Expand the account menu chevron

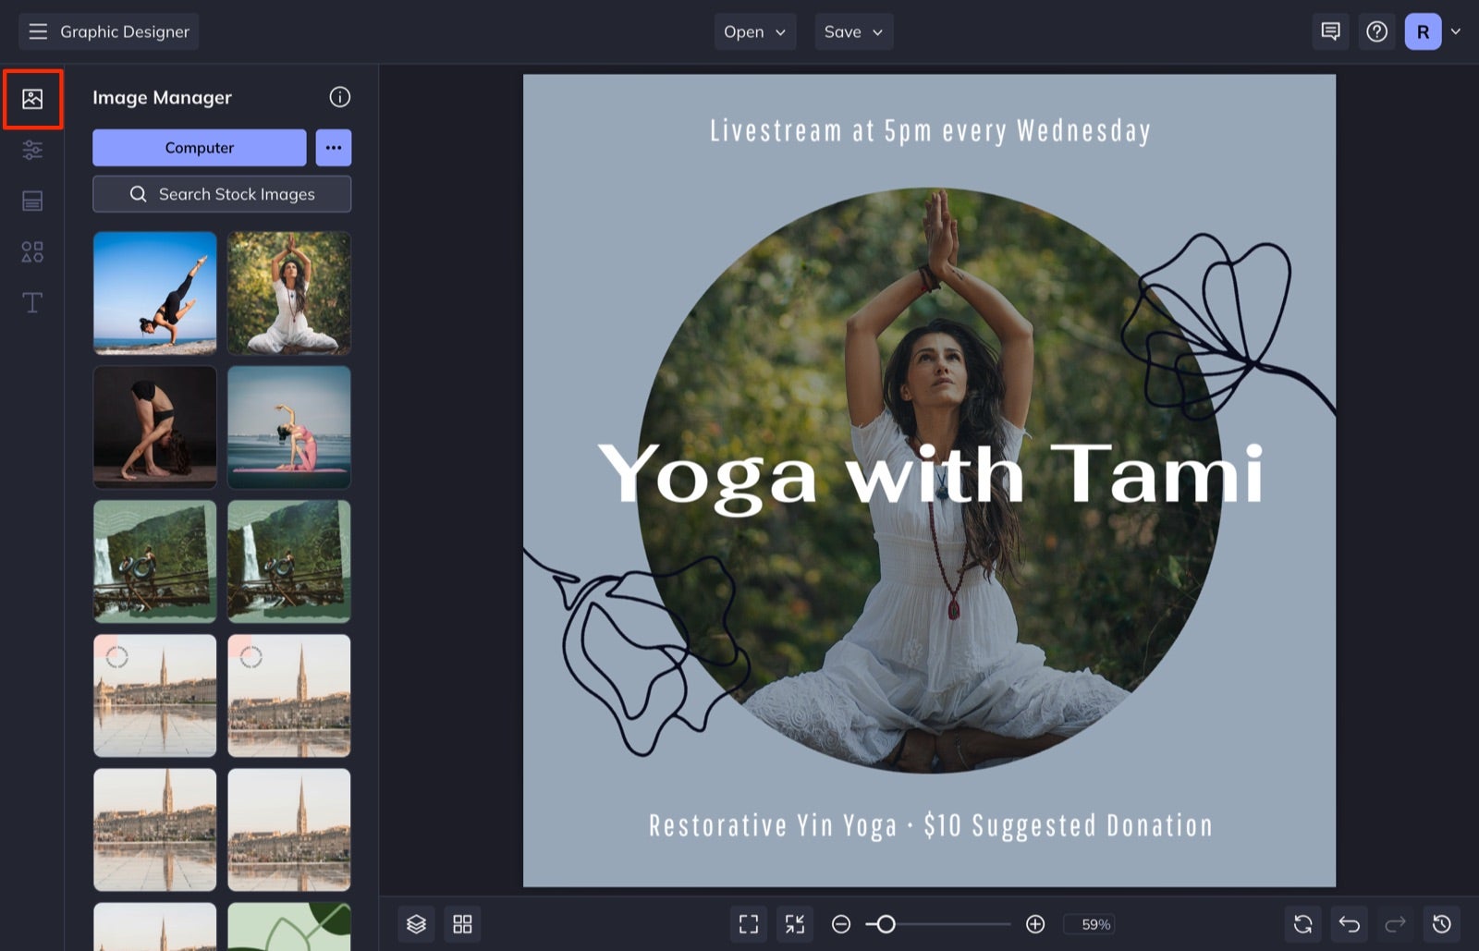point(1456,31)
